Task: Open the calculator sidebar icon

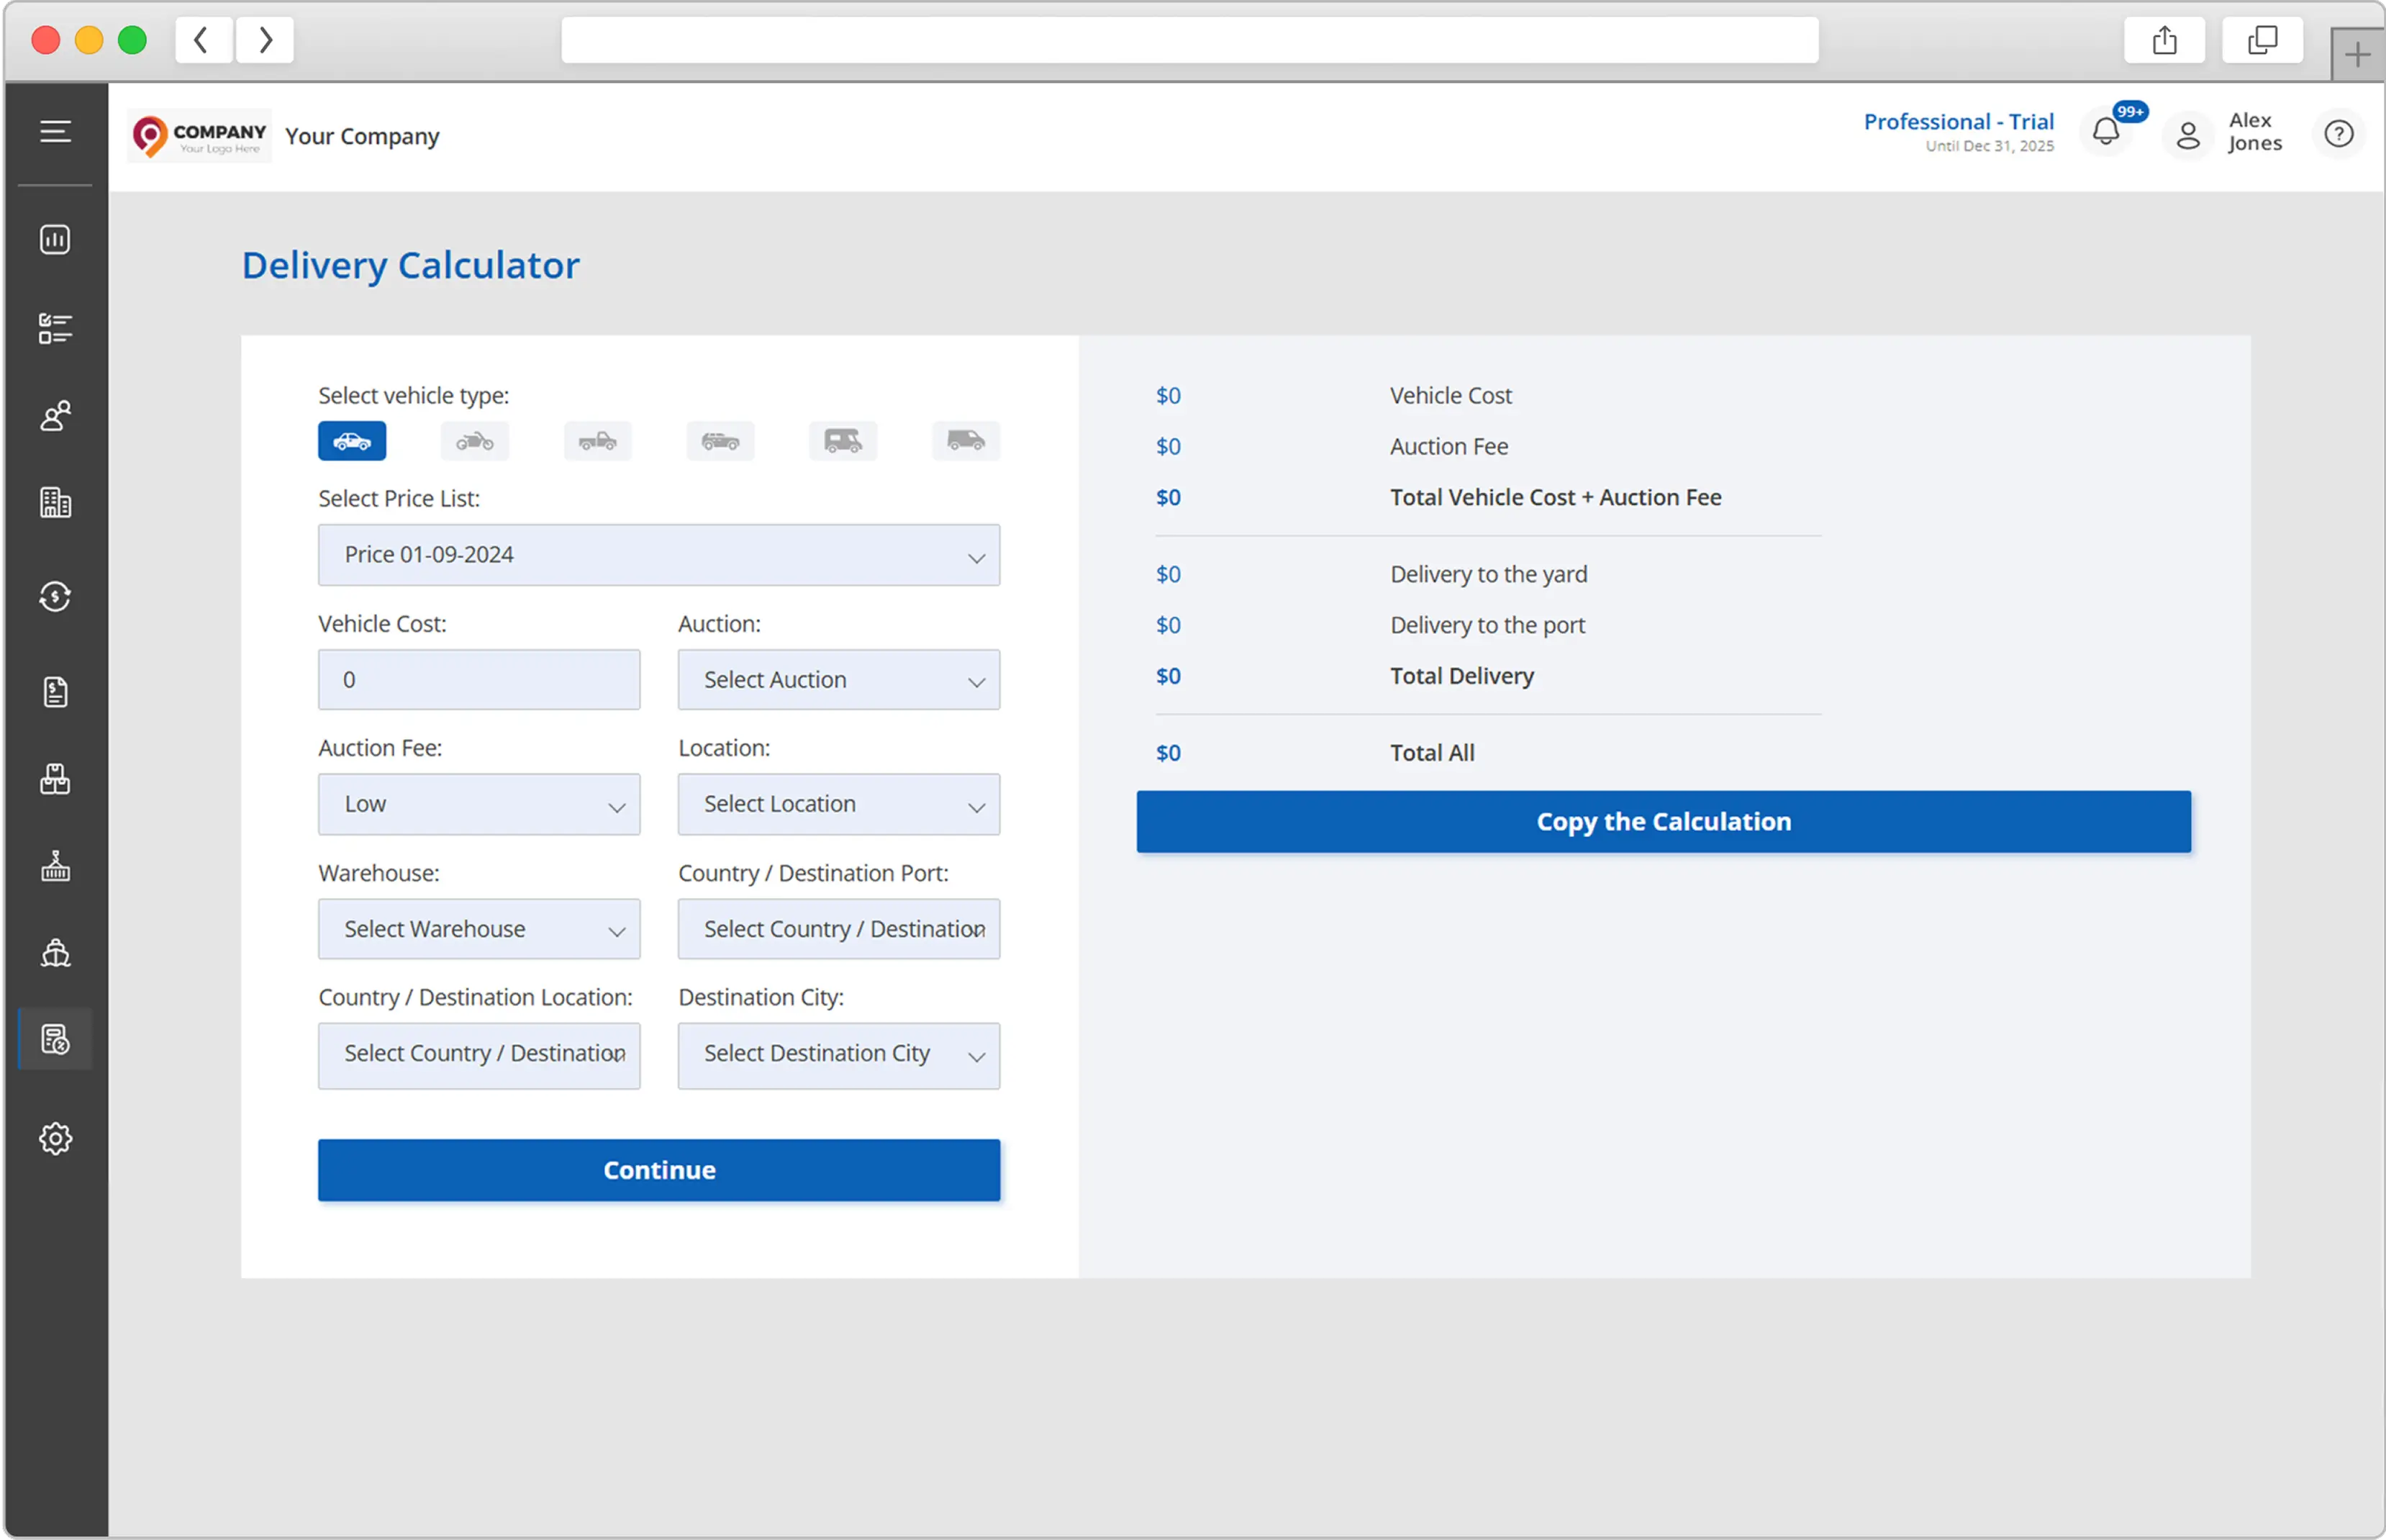Action: point(55,1040)
